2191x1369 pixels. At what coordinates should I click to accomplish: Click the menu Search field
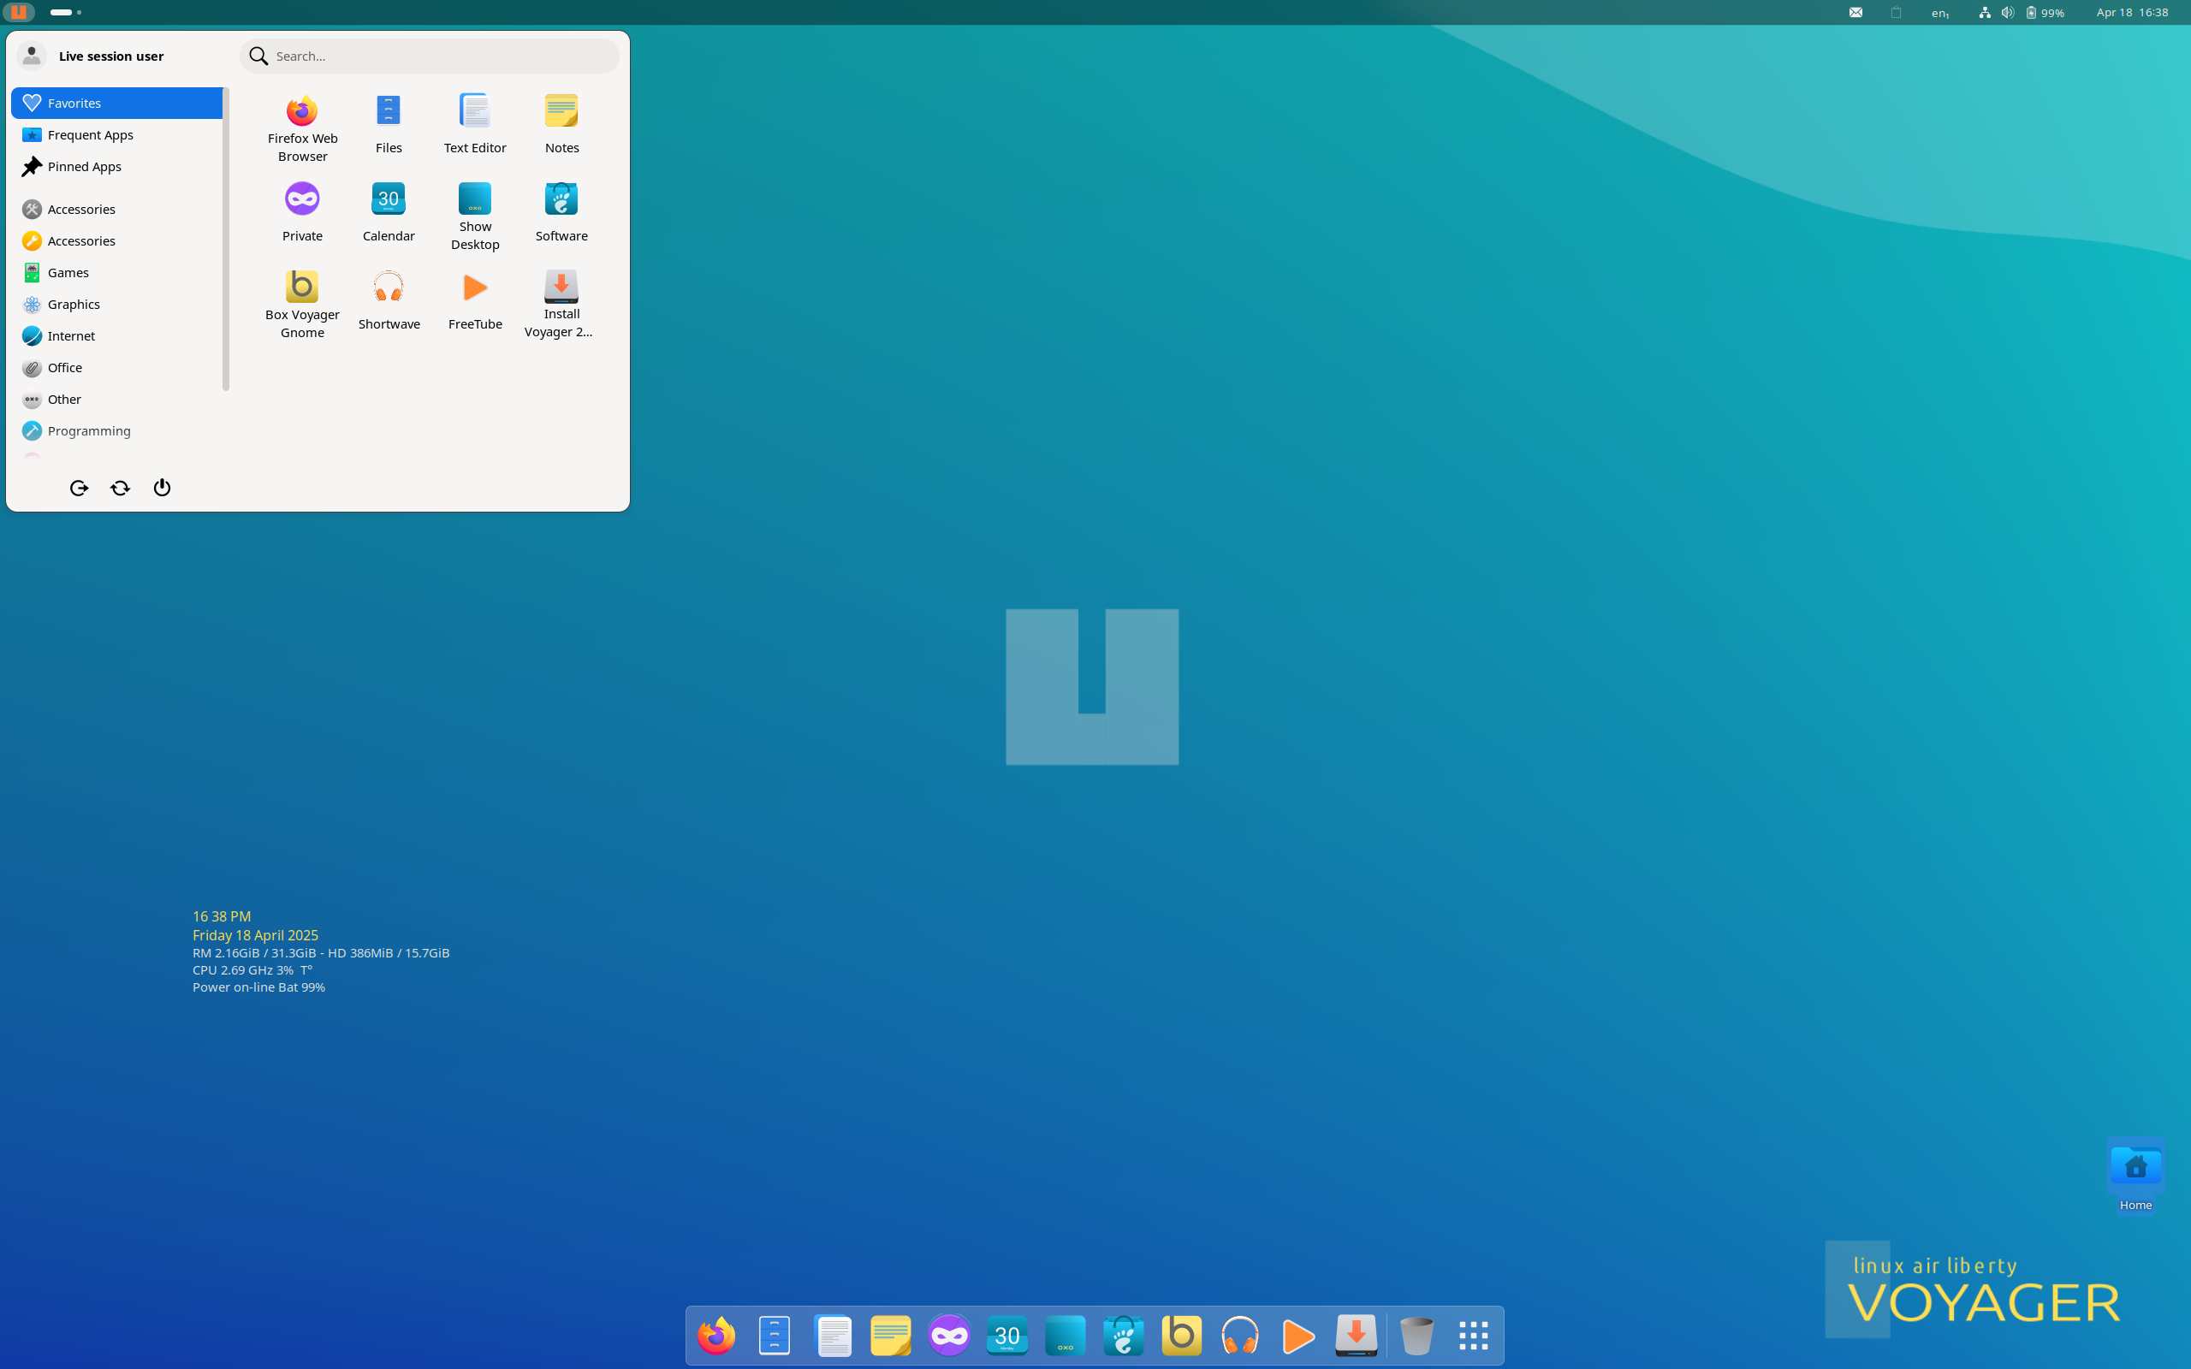click(x=430, y=56)
